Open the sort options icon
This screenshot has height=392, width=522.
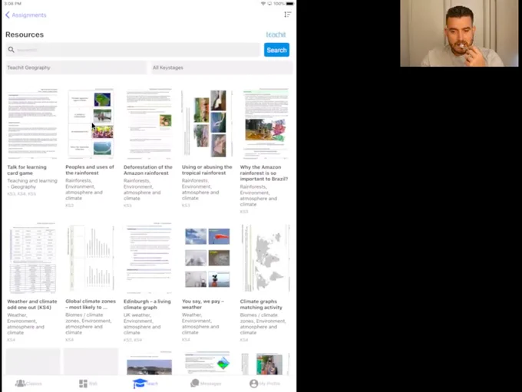pyautogui.click(x=287, y=15)
